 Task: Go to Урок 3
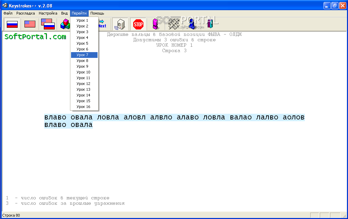tap(84, 32)
